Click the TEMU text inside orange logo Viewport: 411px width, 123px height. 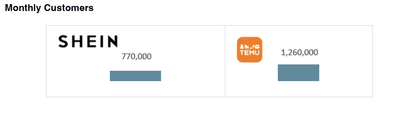tap(249, 53)
